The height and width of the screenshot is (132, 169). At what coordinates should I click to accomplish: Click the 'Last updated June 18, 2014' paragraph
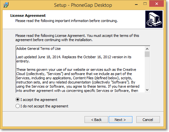pyautogui.click(x=74, y=59)
